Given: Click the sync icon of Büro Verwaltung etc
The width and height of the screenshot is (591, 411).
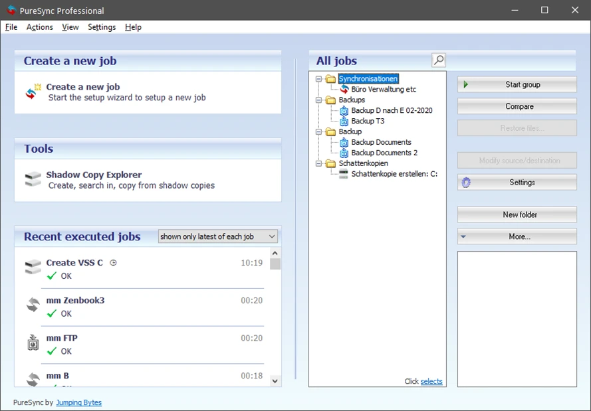Looking at the screenshot, I should 344,89.
